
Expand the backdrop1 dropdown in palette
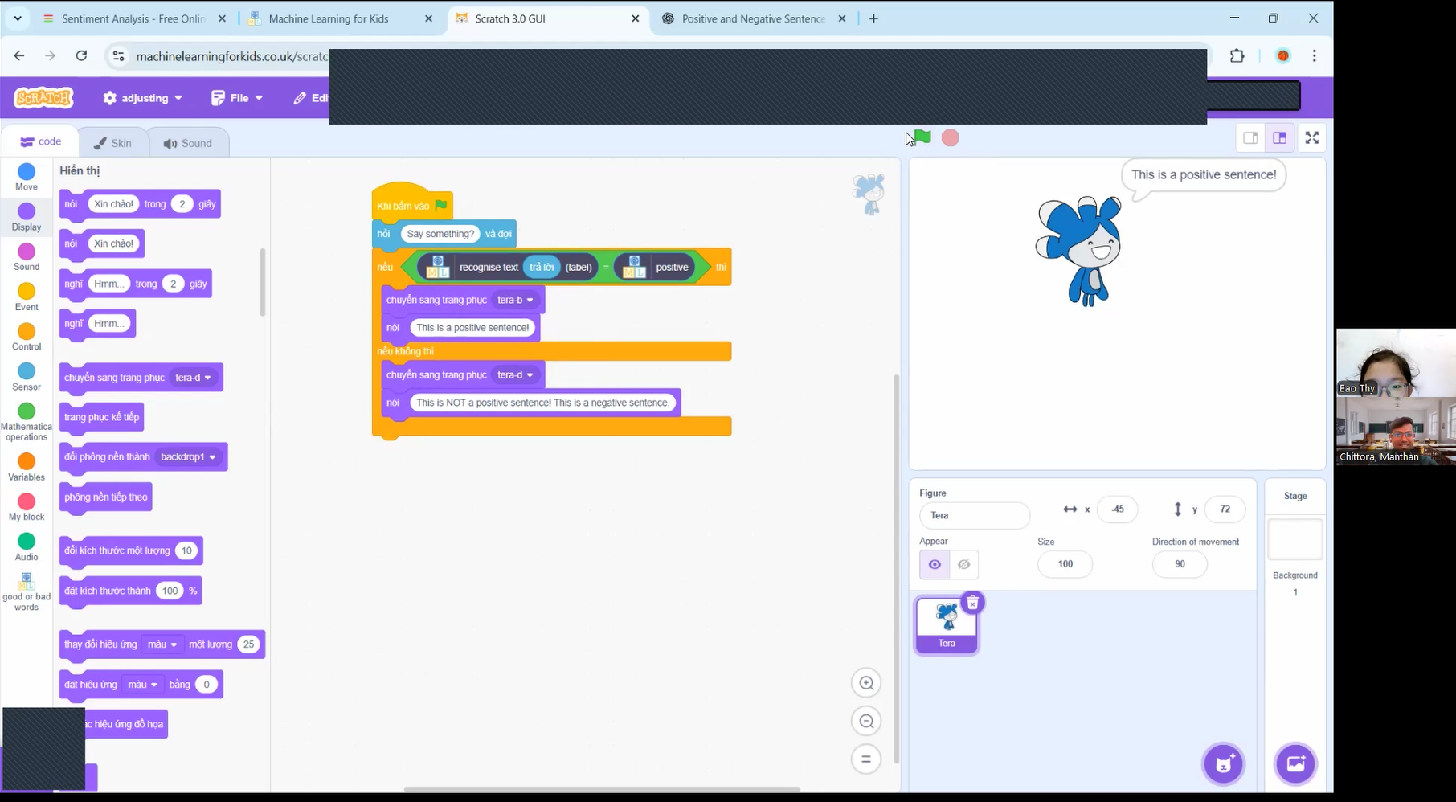[x=212, y=457]
